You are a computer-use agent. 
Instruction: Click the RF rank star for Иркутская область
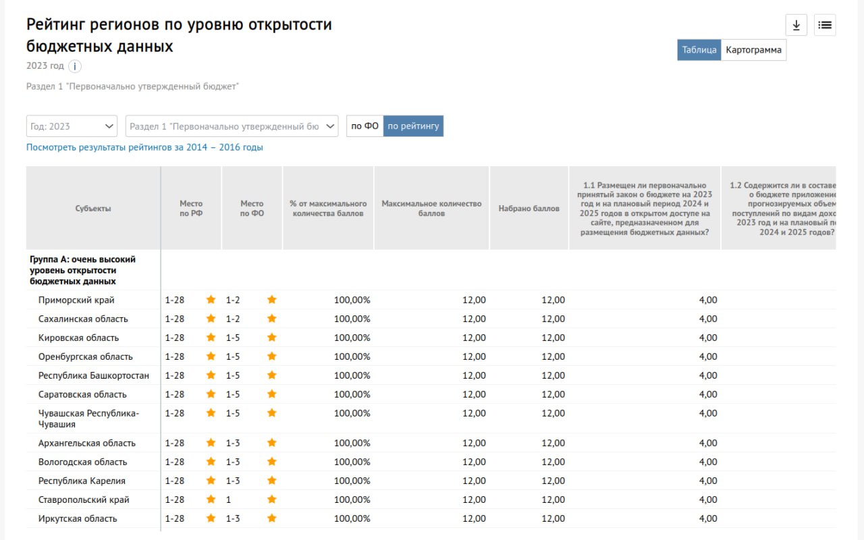pos(211,518)
